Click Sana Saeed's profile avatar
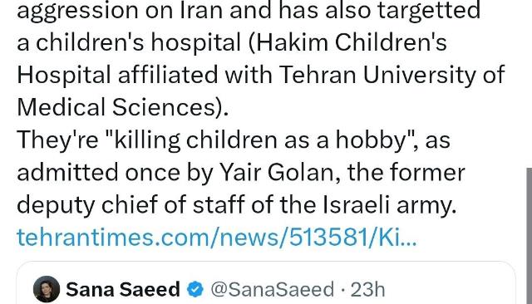The height and width of the screenshot is (304, 532). pos(47,289)
